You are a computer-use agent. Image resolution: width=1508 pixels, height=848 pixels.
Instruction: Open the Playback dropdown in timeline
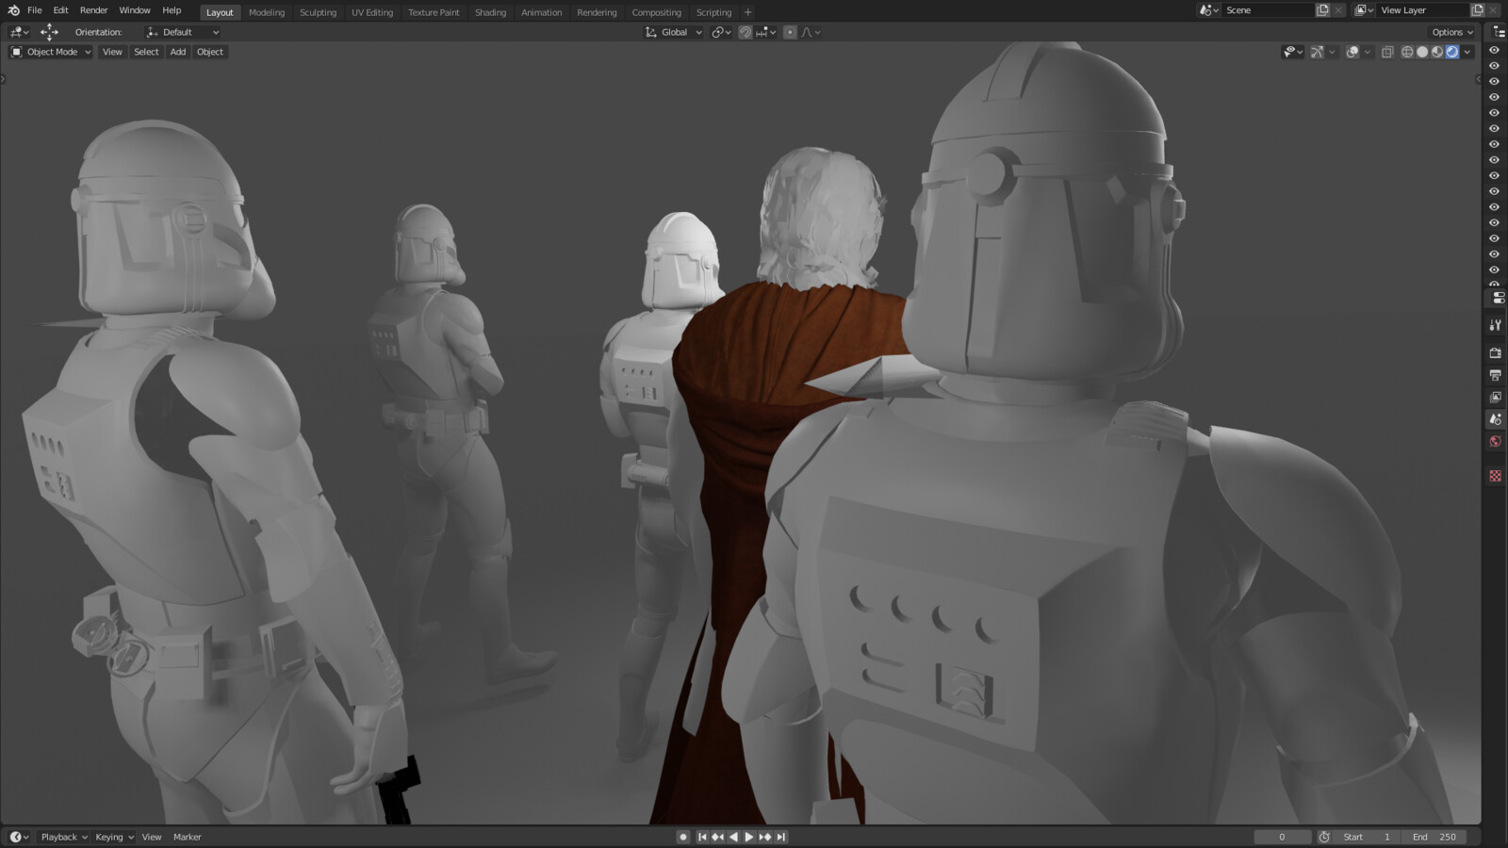coord(63,837)
